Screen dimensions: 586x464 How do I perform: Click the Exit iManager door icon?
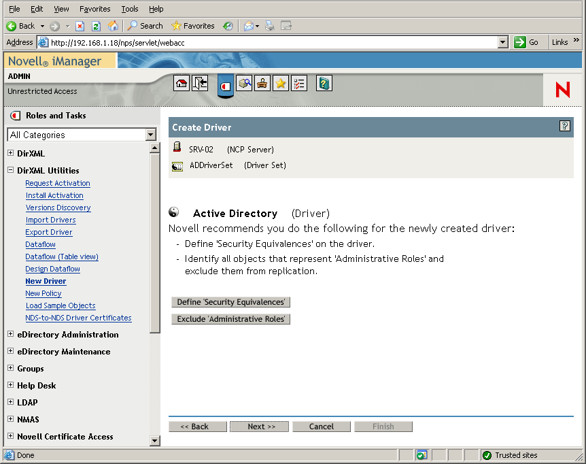click(x=199, y=83)
